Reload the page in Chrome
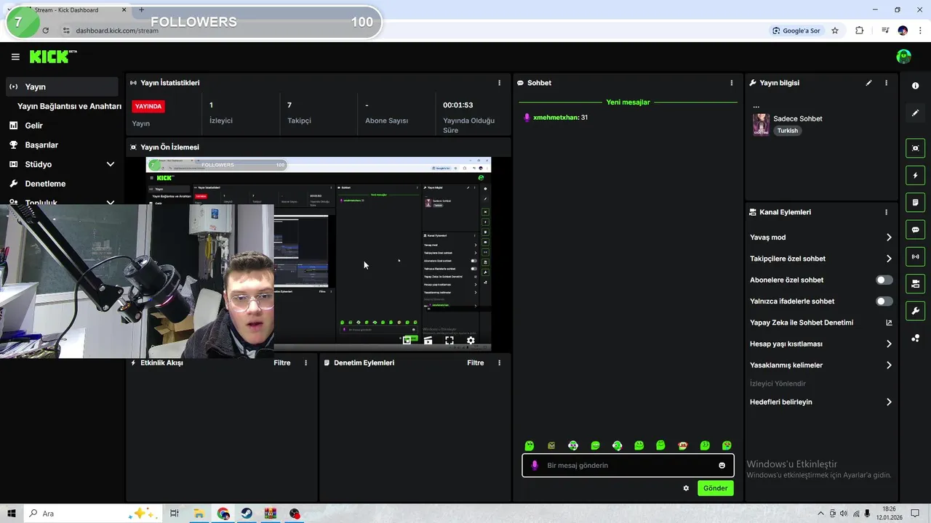This screenshot has width=931, height=523. pyautogui.click(x=45, y=31)
